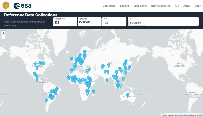Click the ESA logo
Viewport: 203px width, 116px height.
tap(23, 6)
